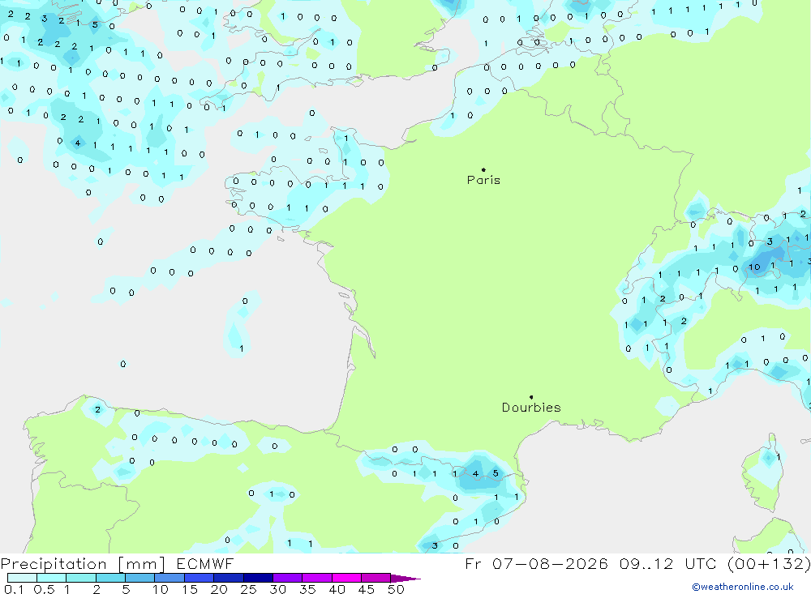Click the Dourbies location label
The height and width of the screenshot is (594, 811).
coord(531,408)
